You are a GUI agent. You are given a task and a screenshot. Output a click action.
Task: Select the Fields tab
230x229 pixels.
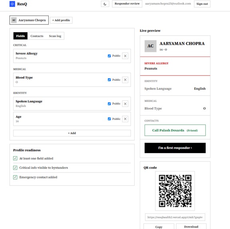20,36
